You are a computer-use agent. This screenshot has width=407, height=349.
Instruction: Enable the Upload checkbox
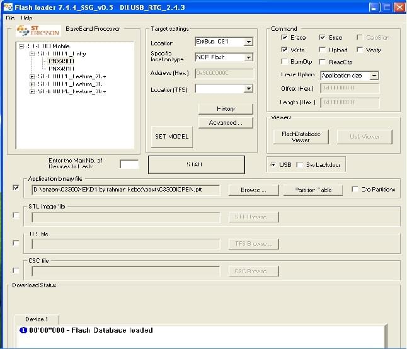322,50
